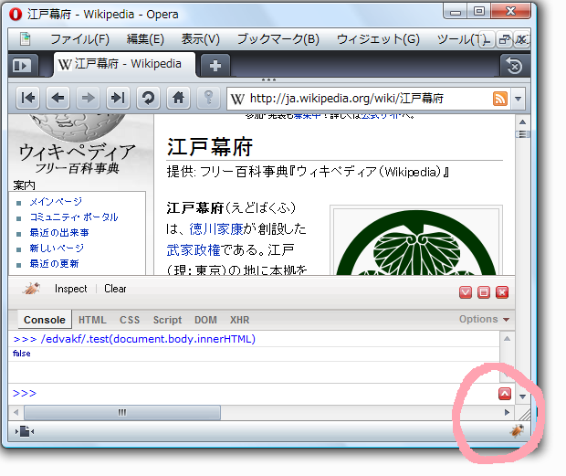
Task: Reload the page
Action: click(148, 98)
